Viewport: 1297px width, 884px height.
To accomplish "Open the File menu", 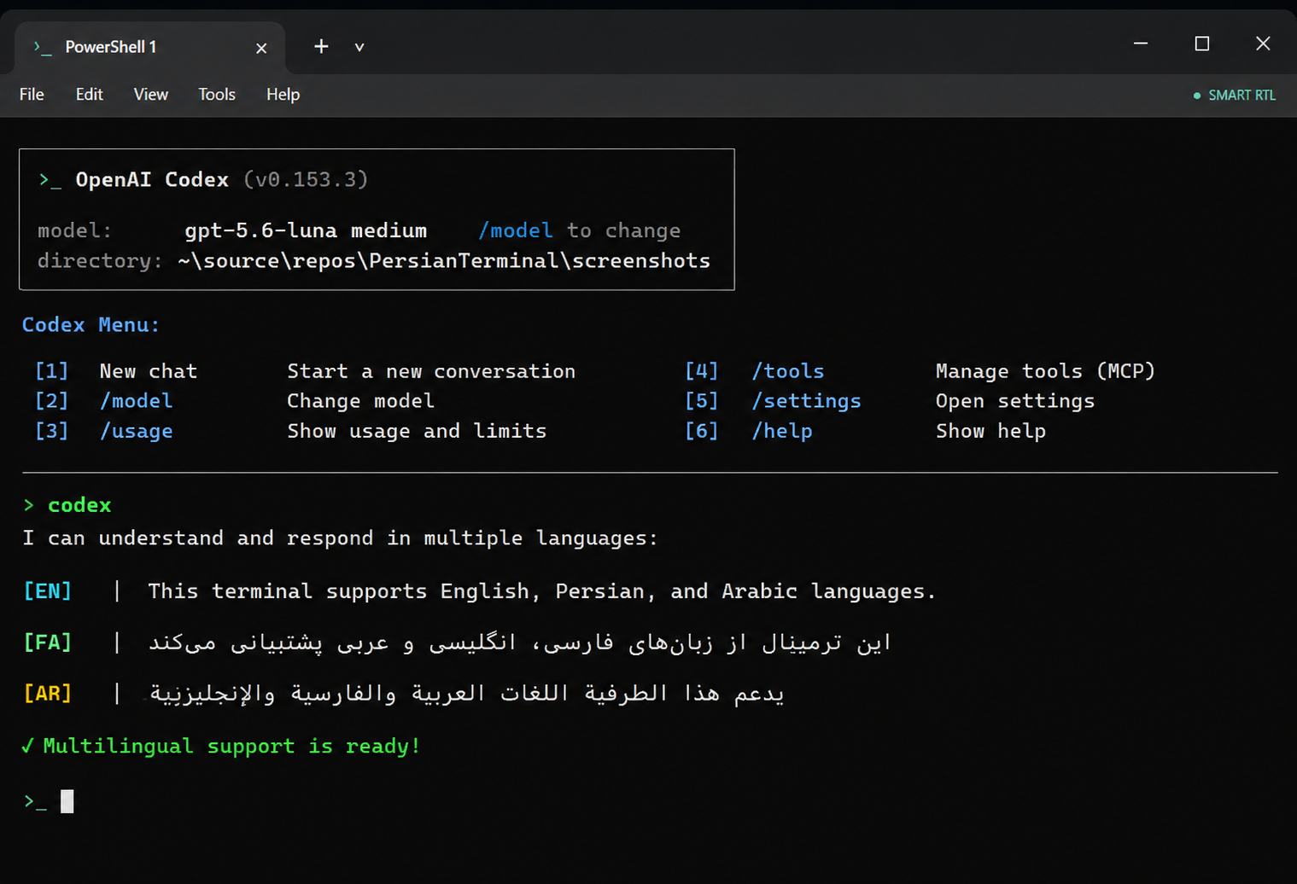I will point(32,95).
